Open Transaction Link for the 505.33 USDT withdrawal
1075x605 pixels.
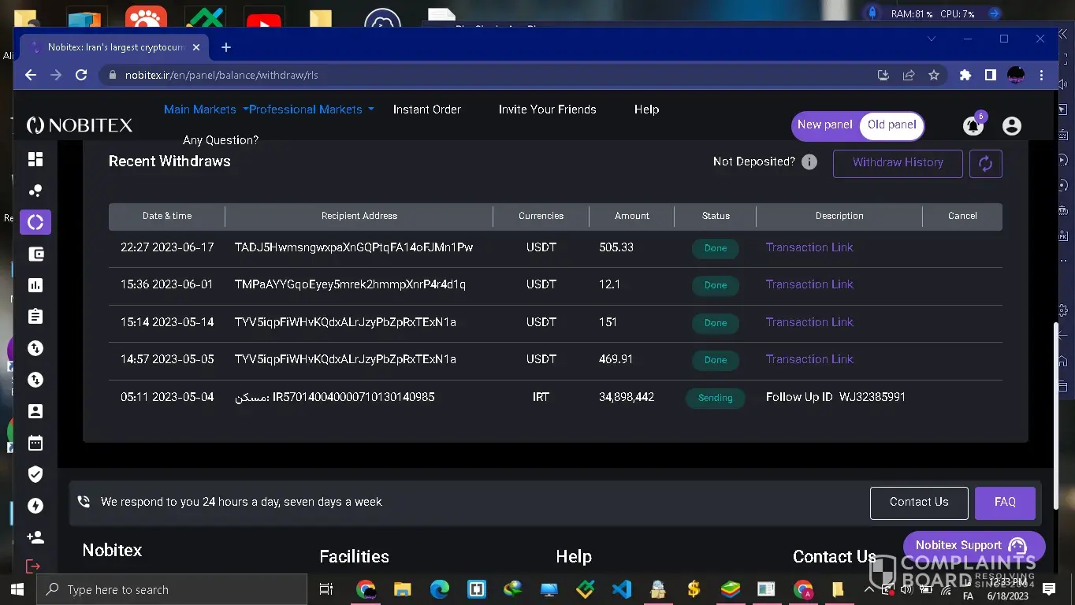[x=809, y=247]
